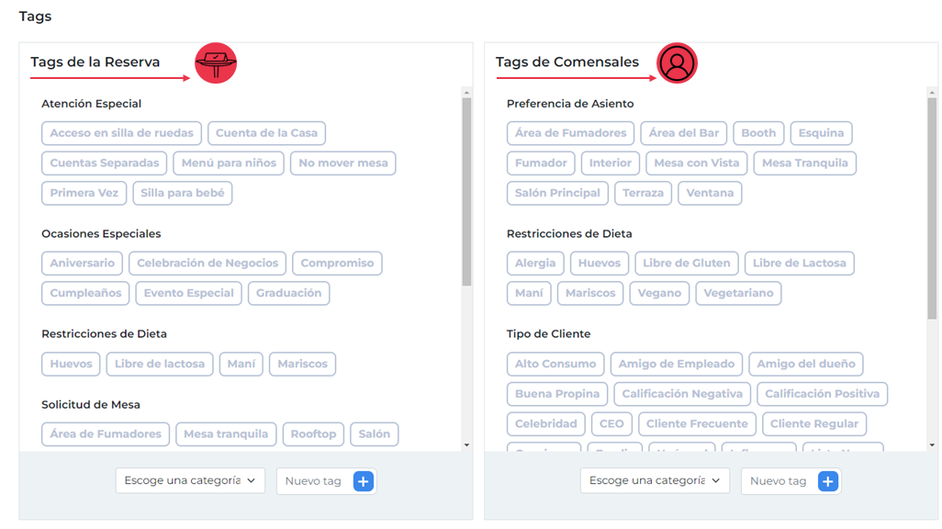The height and width of the screenshot is (529, 942).
Task: Click the red reservation table icon
Action: 216,63
